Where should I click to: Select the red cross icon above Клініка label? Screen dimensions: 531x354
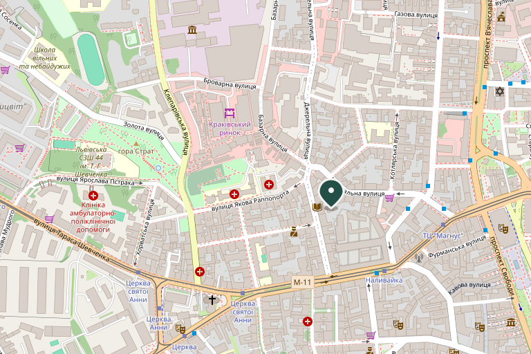93,196
